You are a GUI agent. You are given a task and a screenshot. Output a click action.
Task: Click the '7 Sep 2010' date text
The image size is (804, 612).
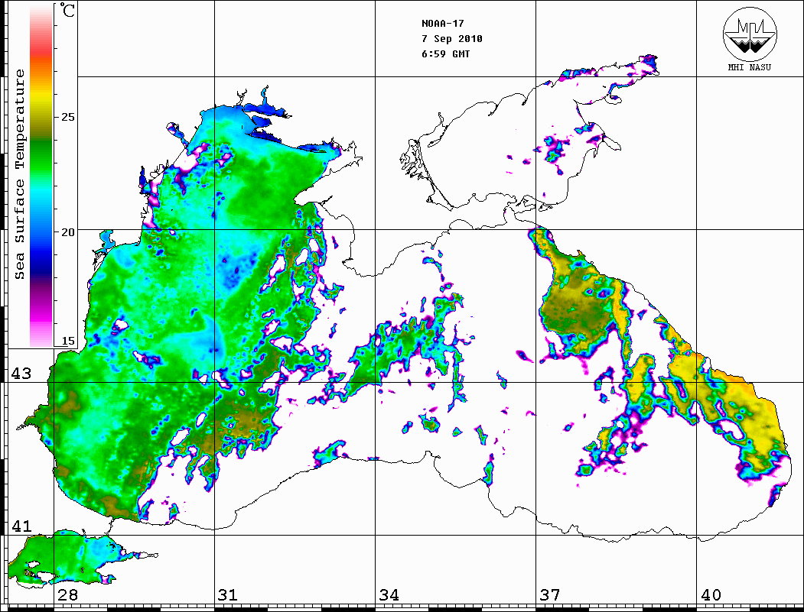452,38
